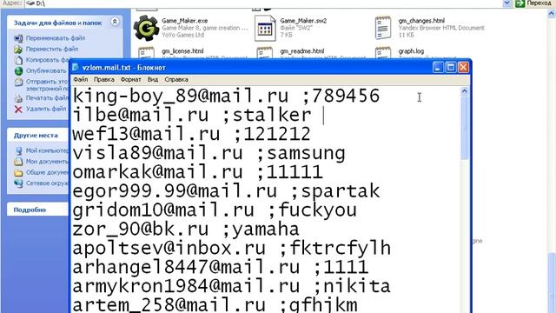Collapse the Задачи для файлов и папок panel
Screen dimensions: 556x313
point(115,22)
